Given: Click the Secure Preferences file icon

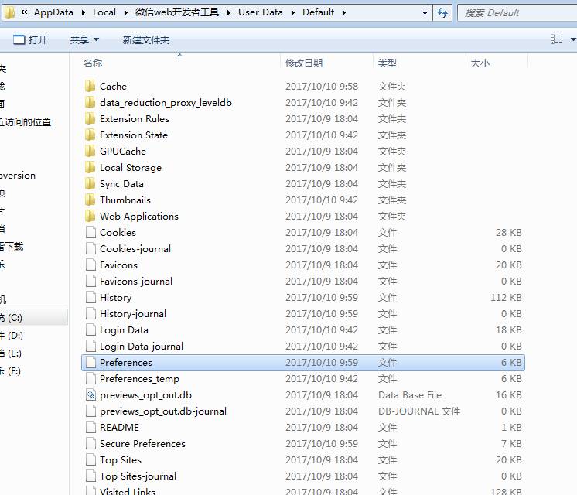Looking at the screenshot, I should click(90, 443).
